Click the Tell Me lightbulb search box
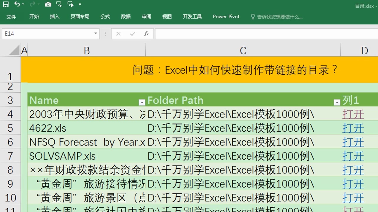The width and height of the screenshot is (378, 212). coord(276,17)
